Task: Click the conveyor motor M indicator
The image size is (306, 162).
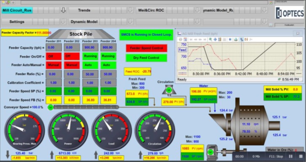Action: pyautogui.click(x=51, y=107)
